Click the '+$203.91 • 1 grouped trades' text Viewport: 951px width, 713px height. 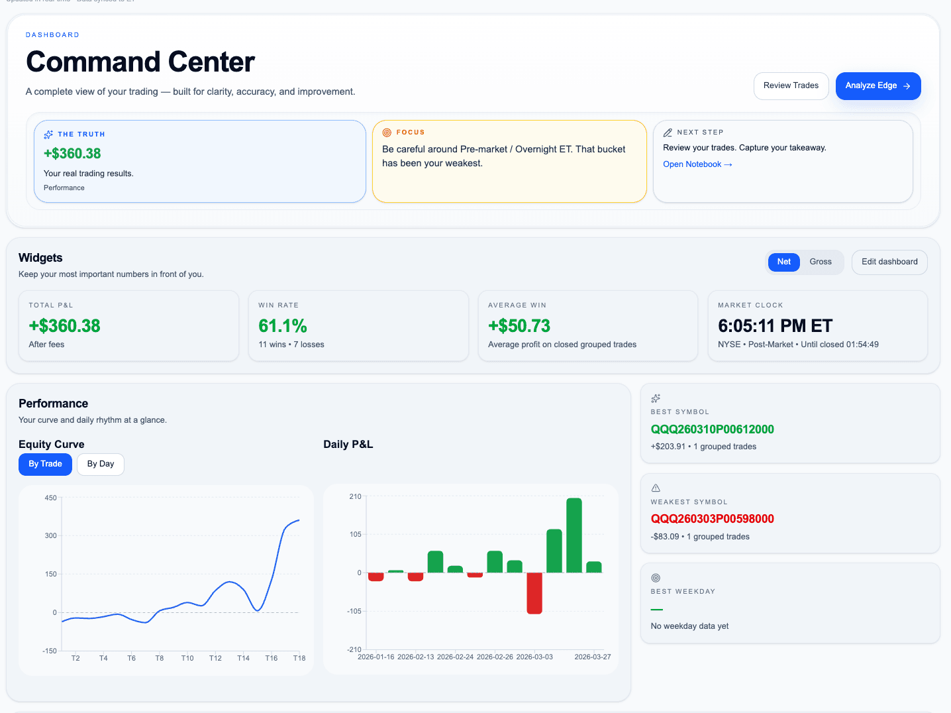coord(703,447)
